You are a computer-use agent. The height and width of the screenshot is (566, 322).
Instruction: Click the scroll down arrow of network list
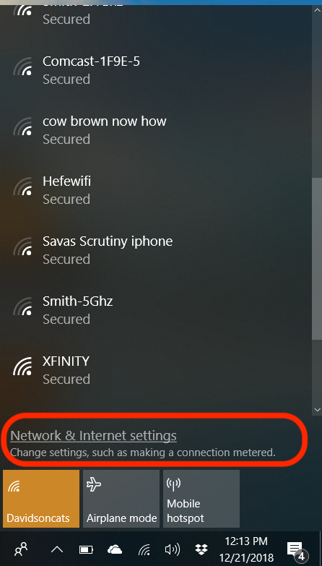(x=318, y=410)
